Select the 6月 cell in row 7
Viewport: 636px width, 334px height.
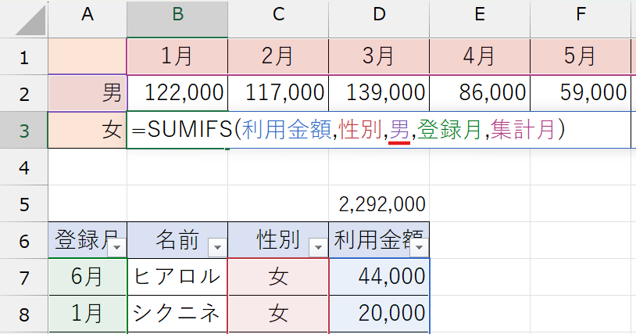click(88, 277)
